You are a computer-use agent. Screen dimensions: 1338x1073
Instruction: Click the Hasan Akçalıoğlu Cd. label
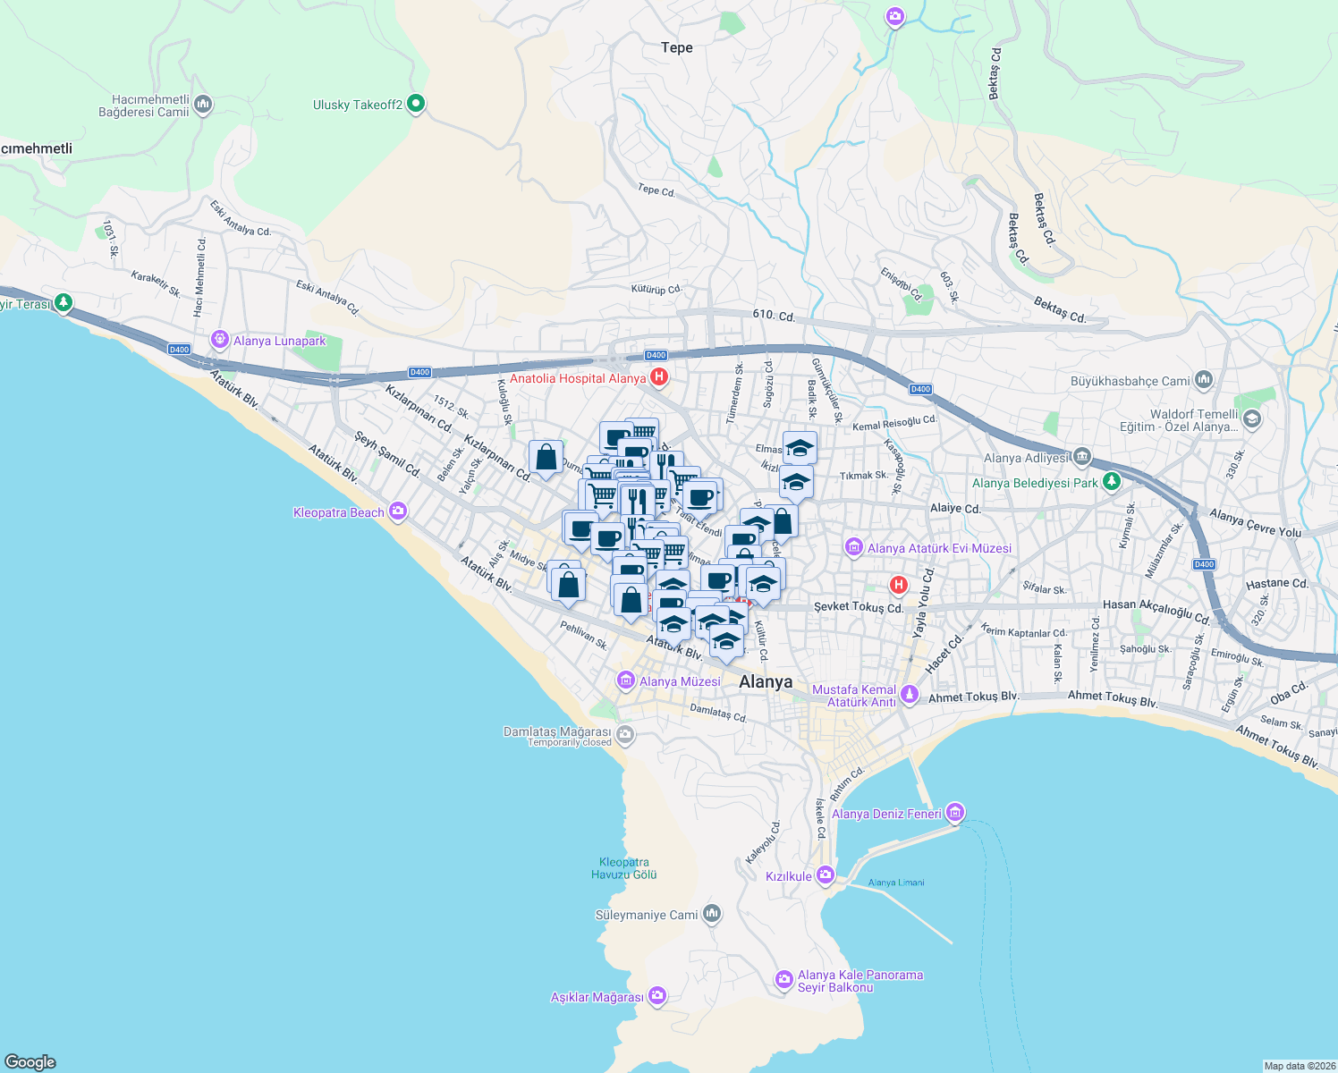[1156, 611]
